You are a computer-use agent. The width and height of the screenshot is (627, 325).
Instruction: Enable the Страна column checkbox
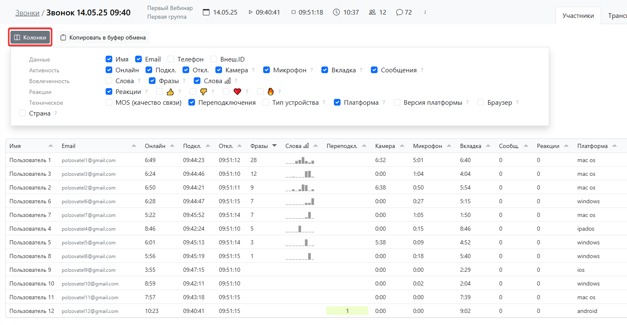[22, 113]
